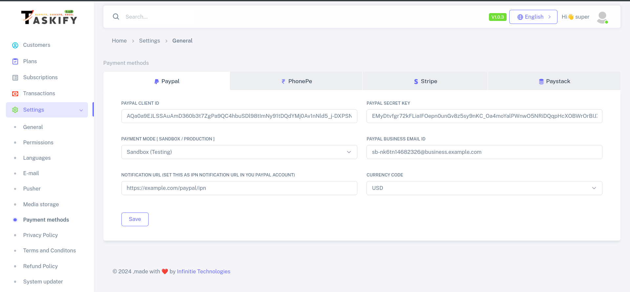
Task: Click the search magnifier icon
Action: [116, 17]
